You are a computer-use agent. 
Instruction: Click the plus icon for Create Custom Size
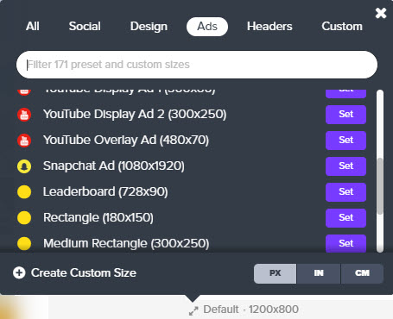pyautogui.click(x=19, y=272)
